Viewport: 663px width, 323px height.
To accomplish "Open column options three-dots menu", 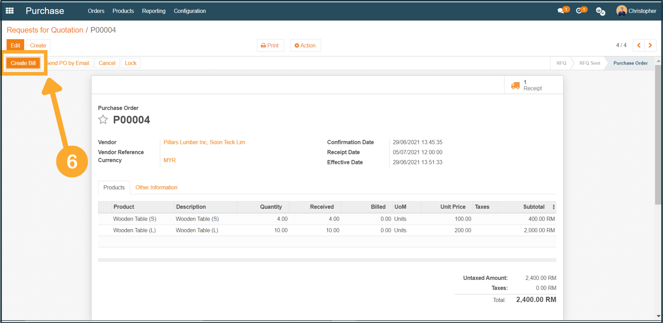I will [554, 207].
